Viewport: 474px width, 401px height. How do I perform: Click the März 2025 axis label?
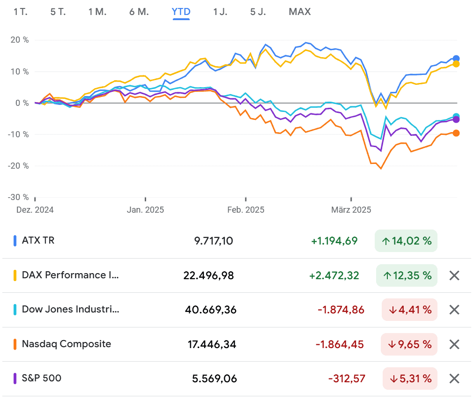point(351,210)
